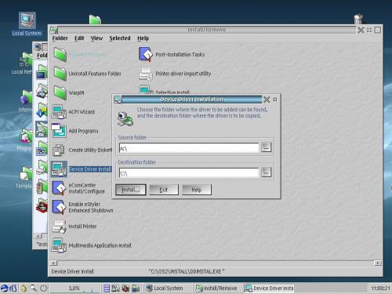Click the Help button in driver dialog
The height and width of the screenshot is (294, 392).
coord(197,190)
